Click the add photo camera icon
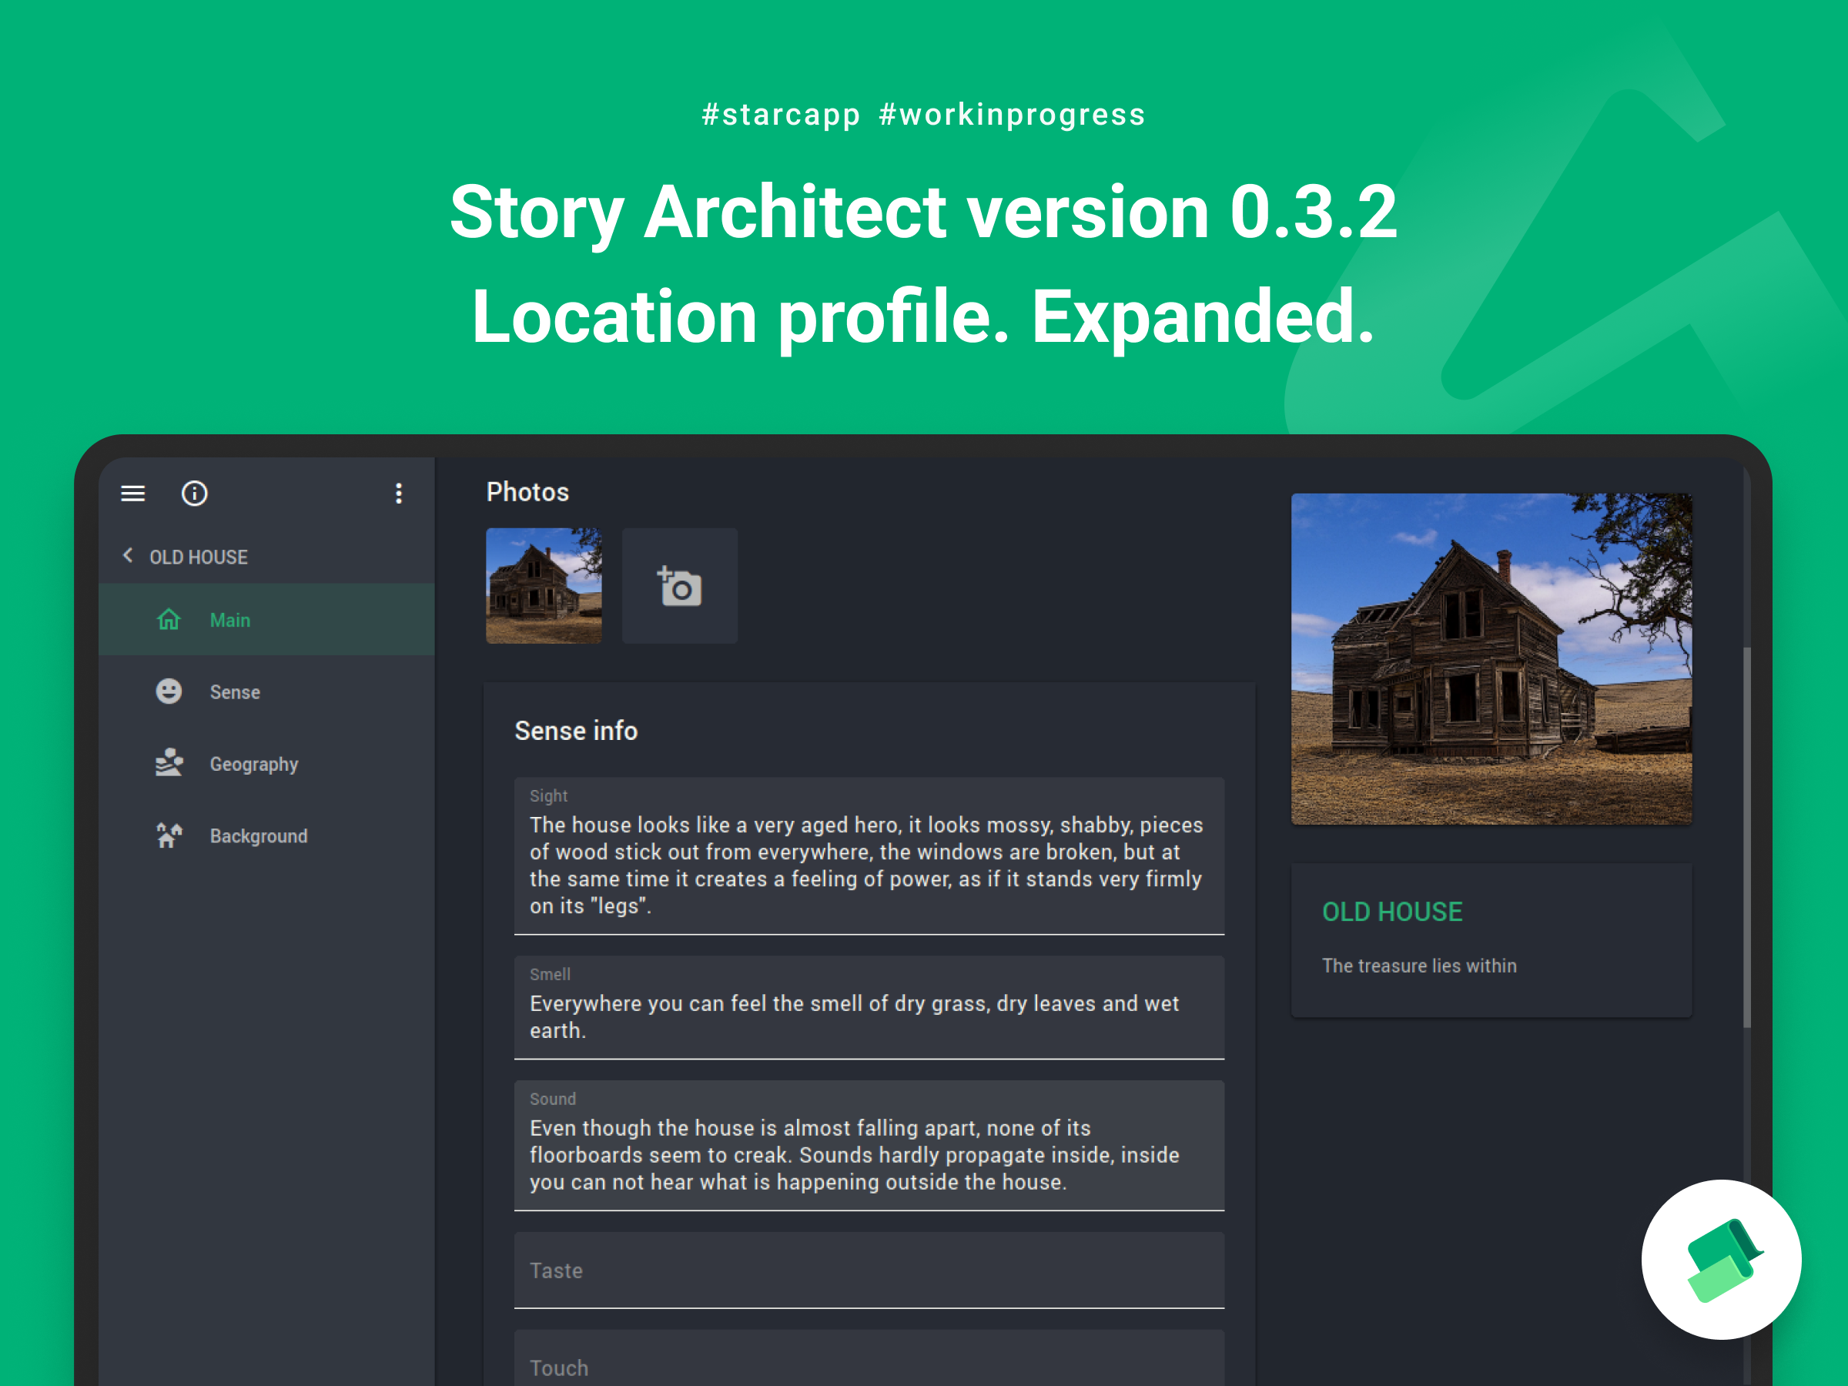 [679, 586]
